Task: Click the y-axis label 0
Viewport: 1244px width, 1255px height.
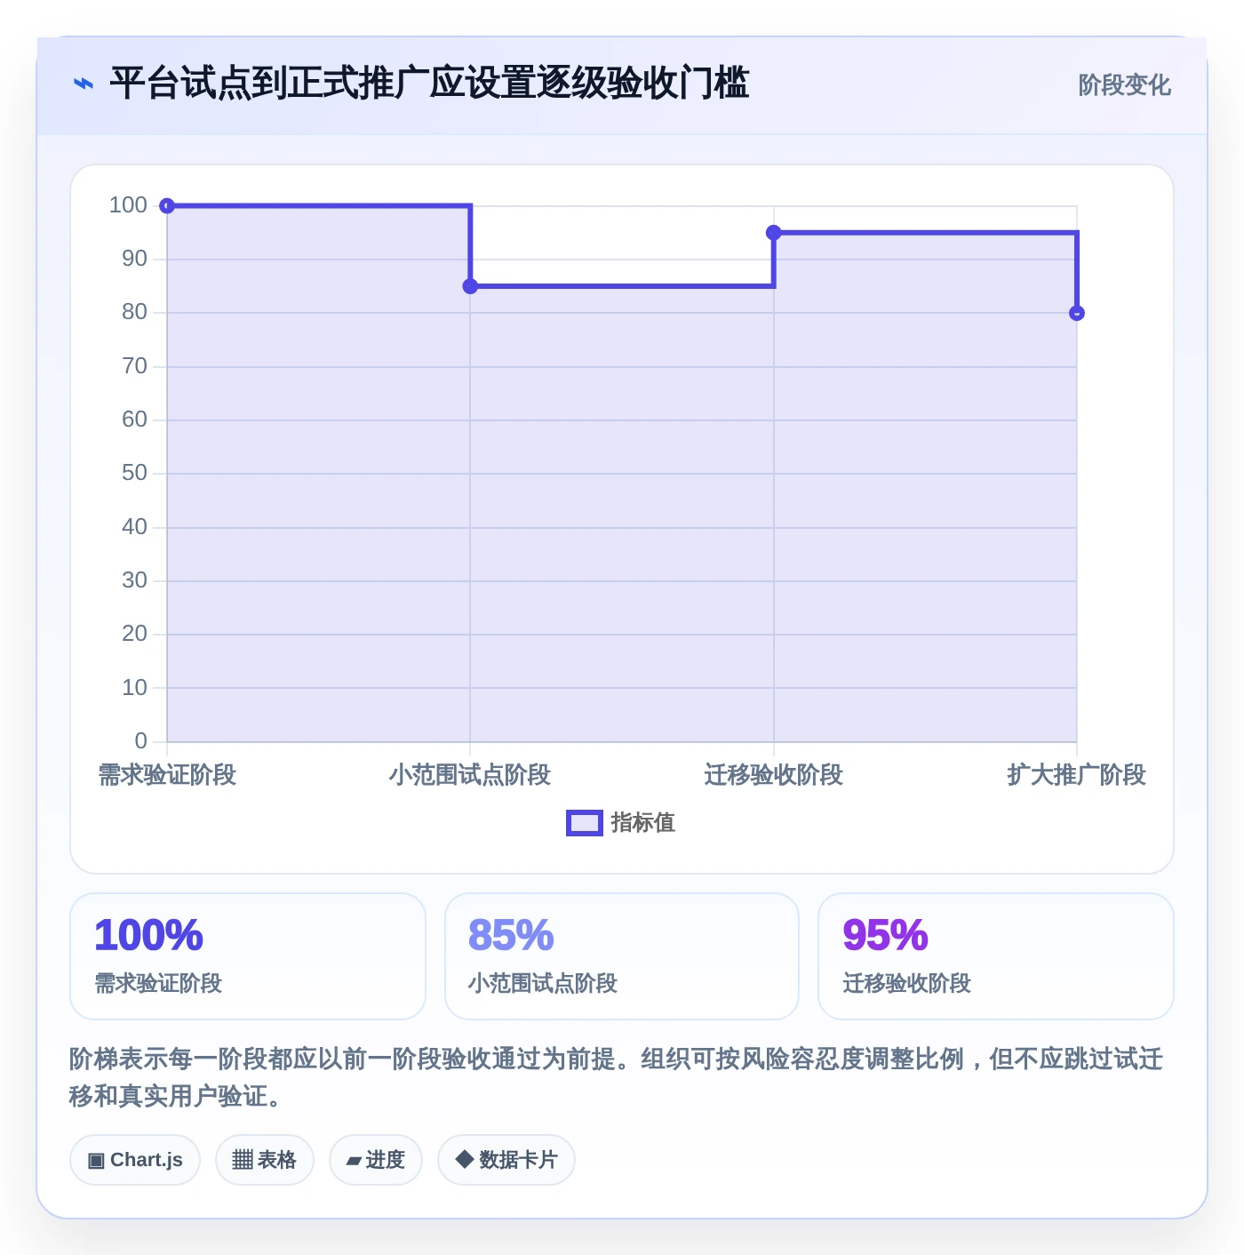Action: point(140,741)
